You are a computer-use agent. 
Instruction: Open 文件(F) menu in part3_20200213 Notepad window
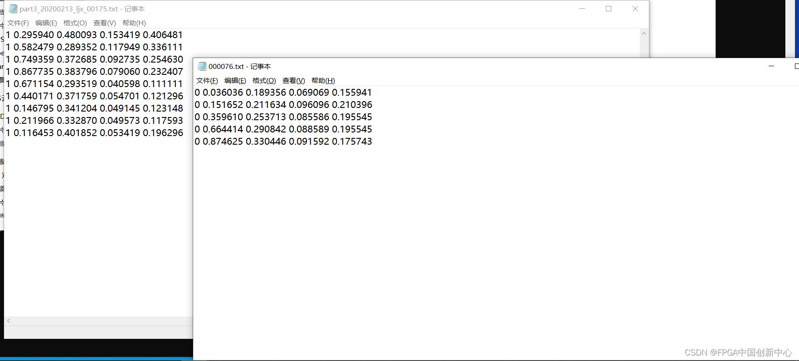[x=18, y=23]
